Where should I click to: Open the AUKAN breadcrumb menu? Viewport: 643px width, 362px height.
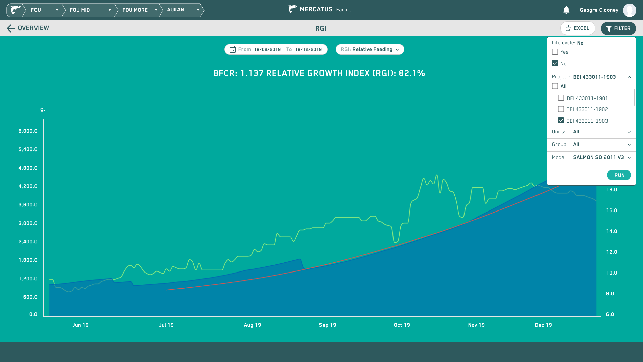pyautogui.click(x=181, y=10)
